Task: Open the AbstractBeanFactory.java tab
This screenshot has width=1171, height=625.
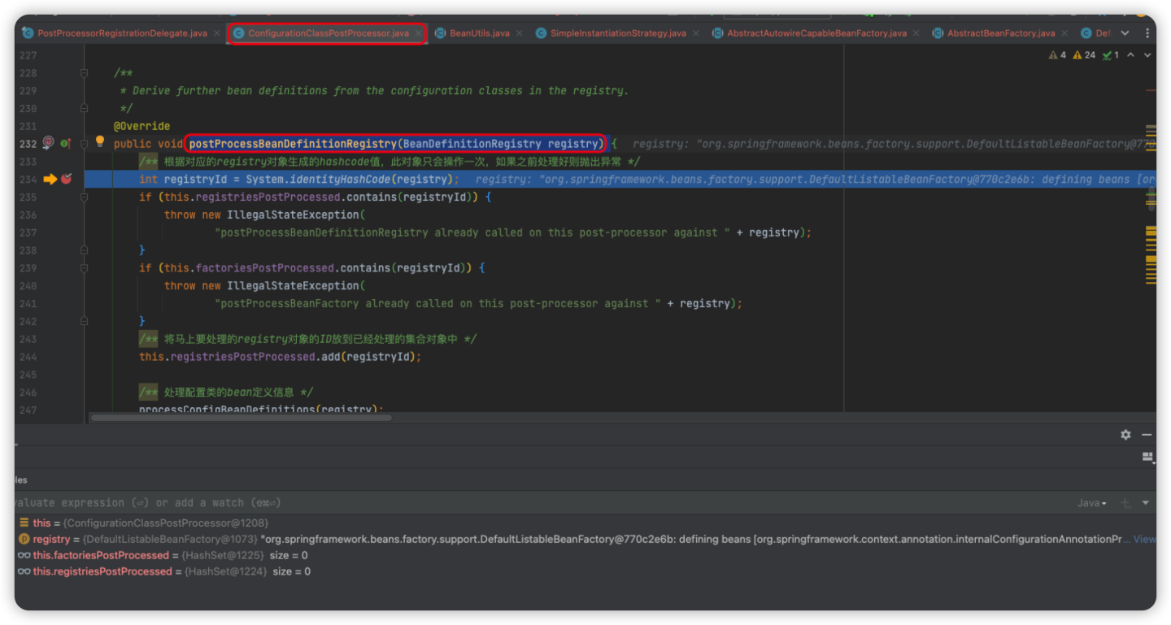Action: [x=1001, y=33]
